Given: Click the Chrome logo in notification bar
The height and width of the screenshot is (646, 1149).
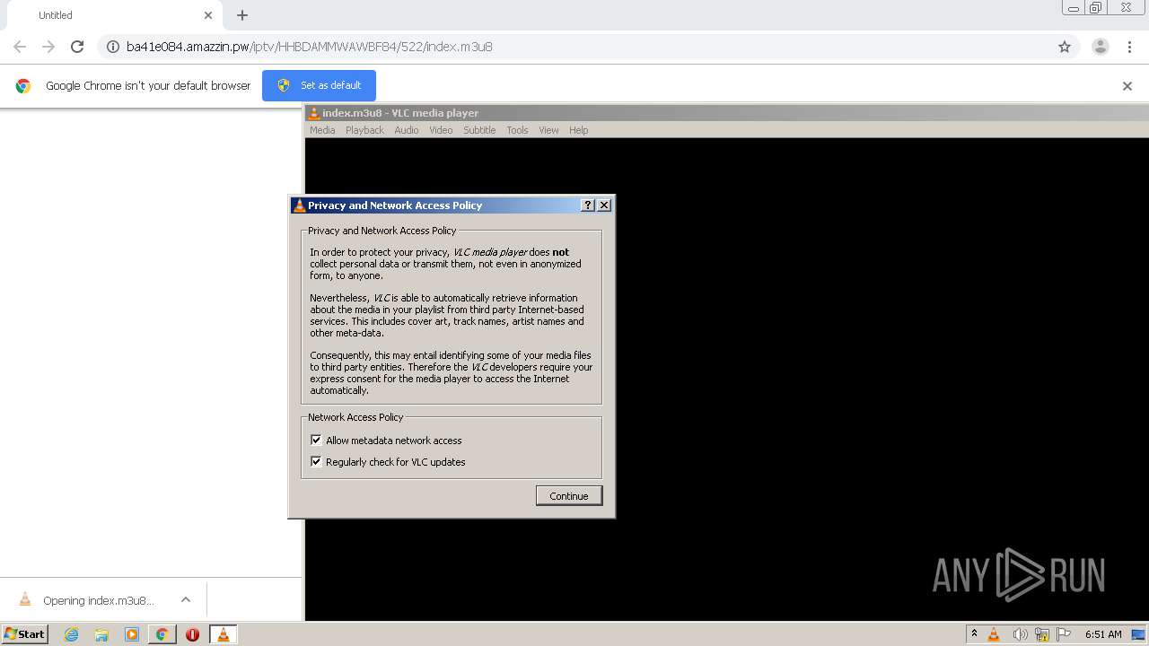Looking at the screenshot, I should pos(23,86).
